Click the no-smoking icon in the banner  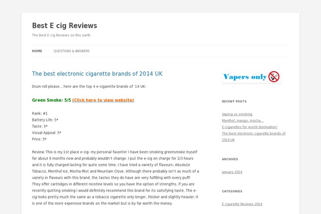274,77
